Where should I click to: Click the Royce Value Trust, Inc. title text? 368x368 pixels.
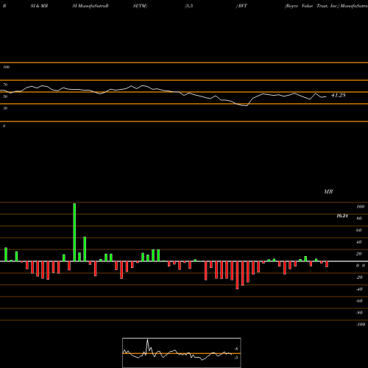(x=312, y=6)
